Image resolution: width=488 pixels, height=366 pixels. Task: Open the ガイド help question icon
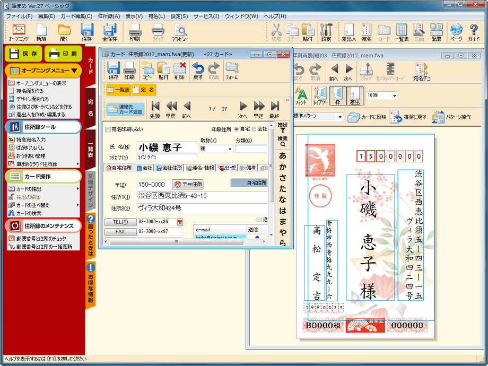474,33
